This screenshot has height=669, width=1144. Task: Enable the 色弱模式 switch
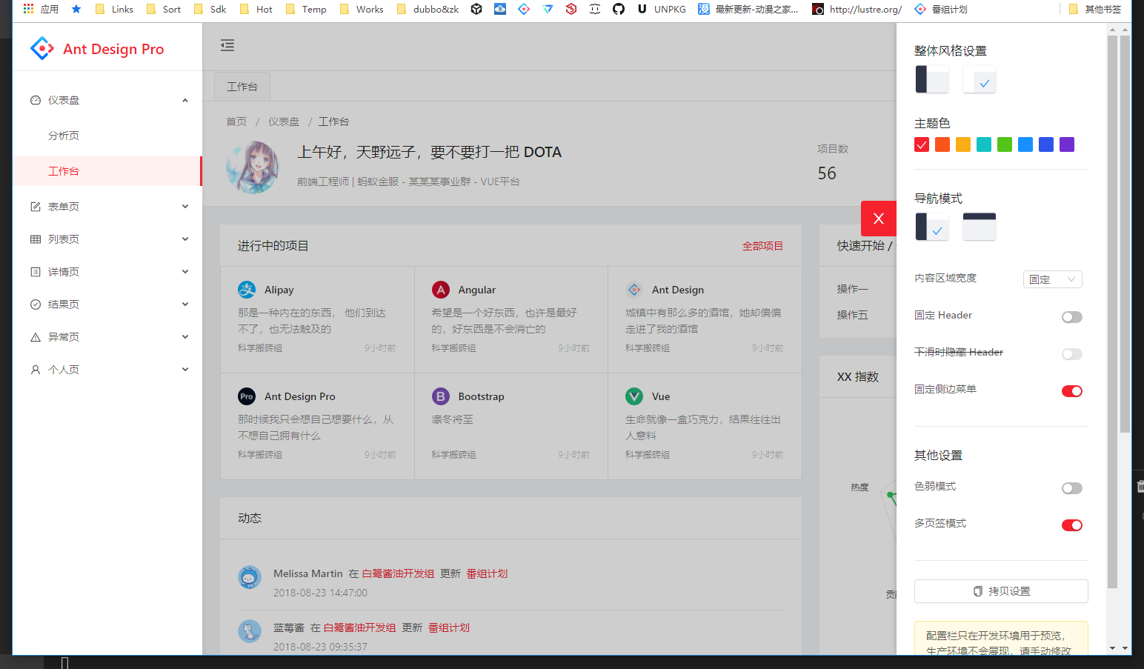click(x=1072, y=488)
